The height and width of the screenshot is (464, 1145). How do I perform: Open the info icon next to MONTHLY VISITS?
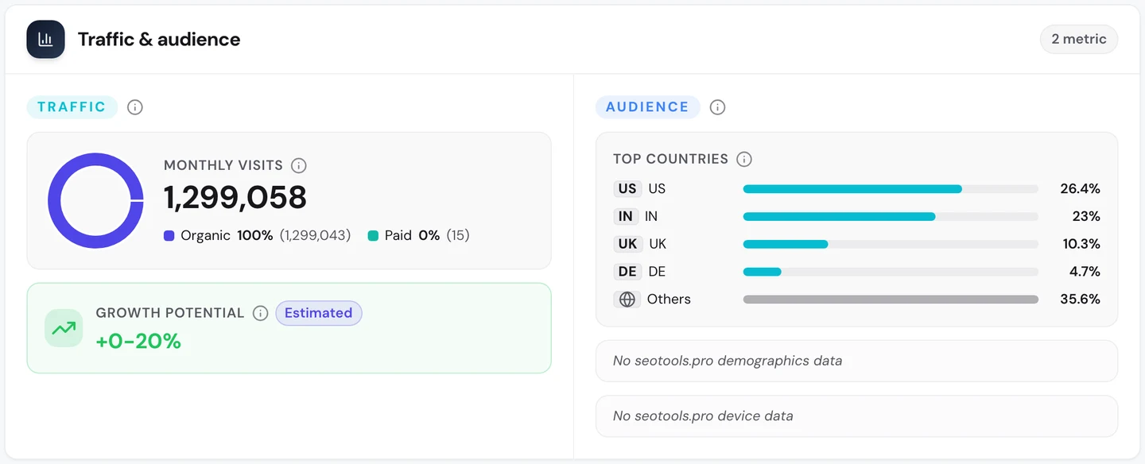click(x=299, y=165)
